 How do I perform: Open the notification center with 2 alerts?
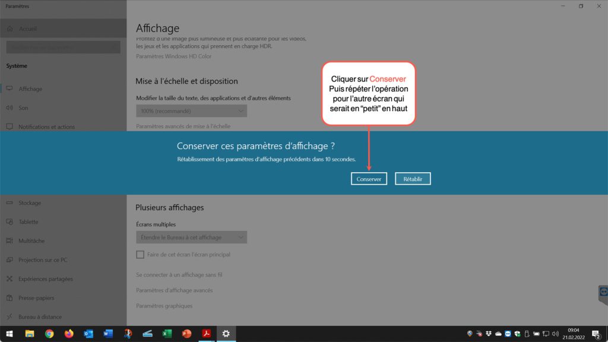tap(596, 334)
